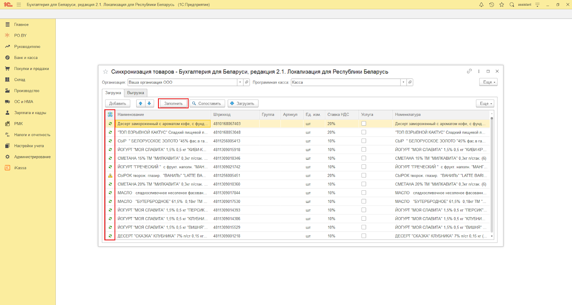Sort by Штрихкод column header
This screenshot has height=305, width=572.
pyautogui.click(x=235, y=115)
